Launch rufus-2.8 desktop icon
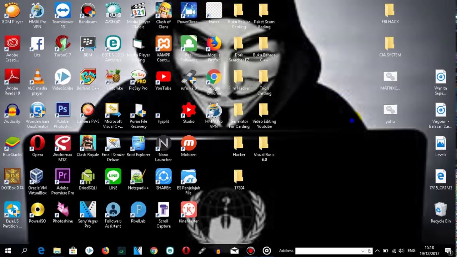 point(189,80)
